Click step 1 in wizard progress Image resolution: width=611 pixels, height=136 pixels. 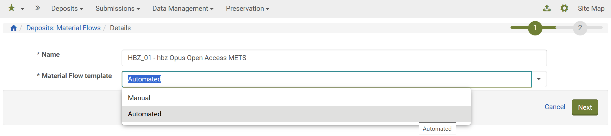pyautogui.click(x=535, y=28)
